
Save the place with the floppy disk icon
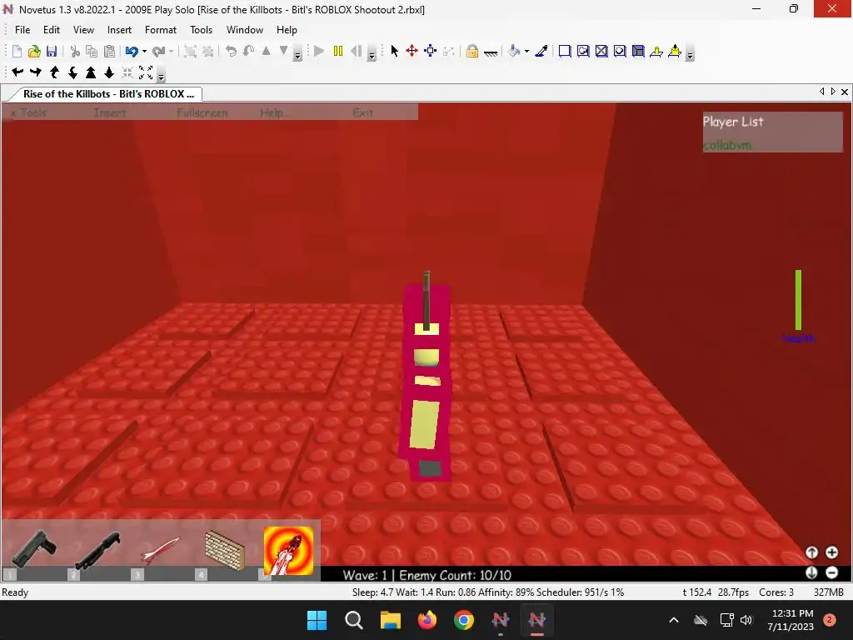tap(52, 51)
